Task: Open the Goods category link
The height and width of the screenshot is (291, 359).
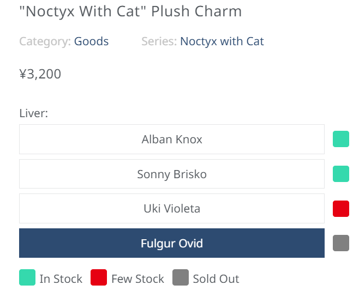Action: [x=91, y=41]
